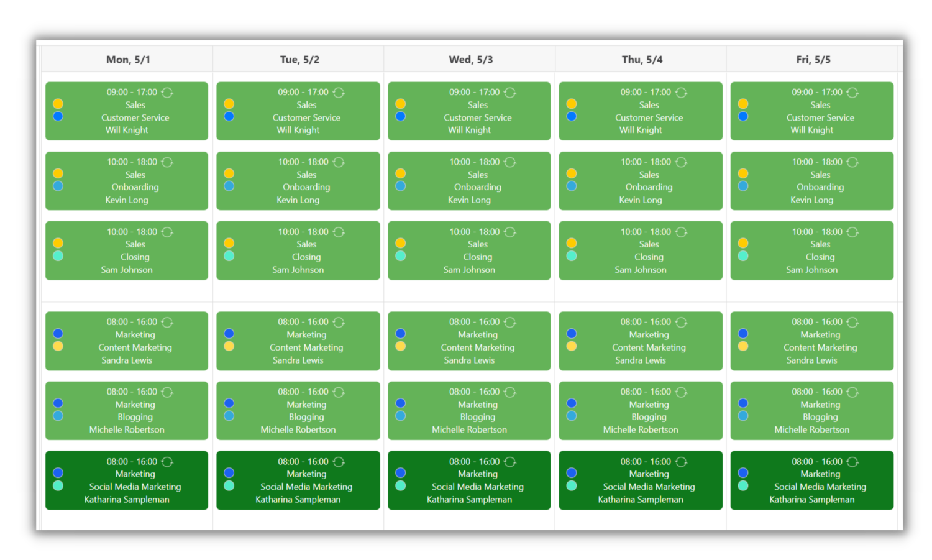Click the recurrence icon on Michelle Robertson's Friday shift
The image size is (932, 560).
coord(852,392)
